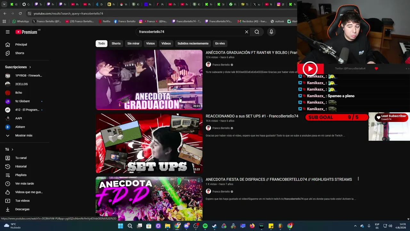Image resolution: width=410 pixels, height=231 pixels.
Task: Open Franco Bertello channel under GRADUACIÓN video
Action: tap(221, 65)
